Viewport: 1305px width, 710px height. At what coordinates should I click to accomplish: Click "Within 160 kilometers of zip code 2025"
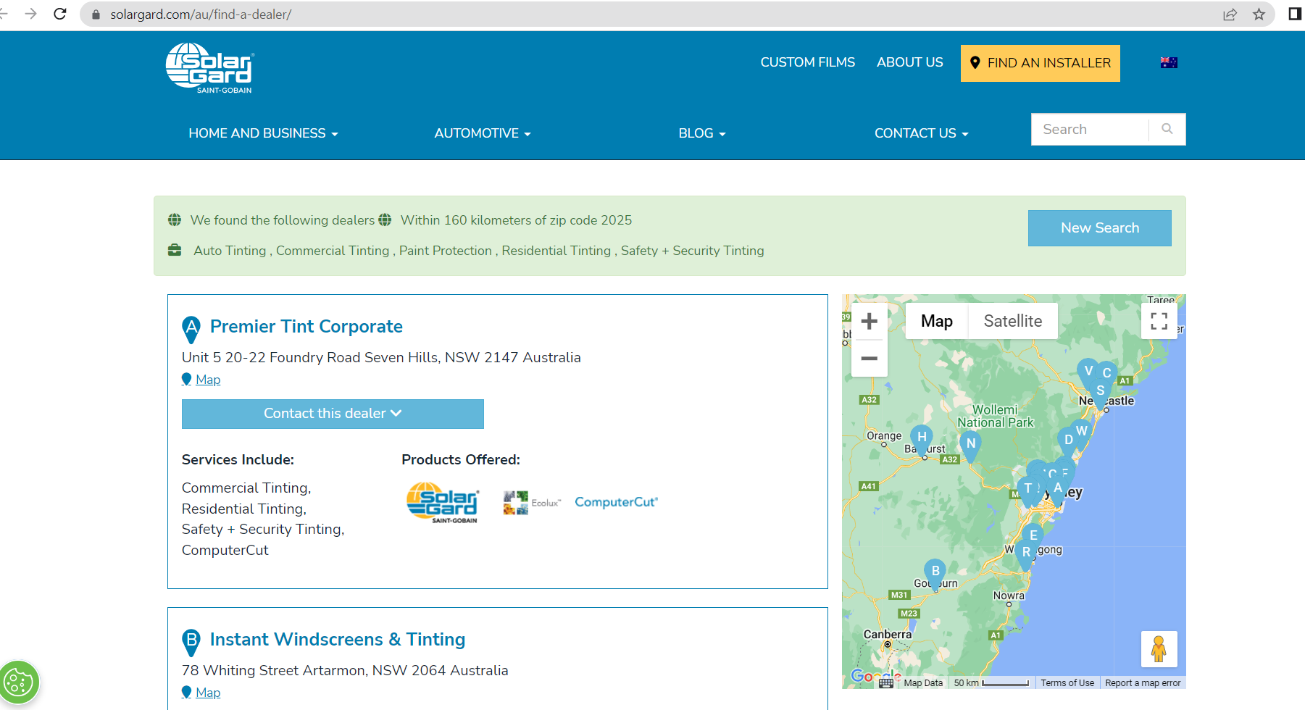point(516,220)
